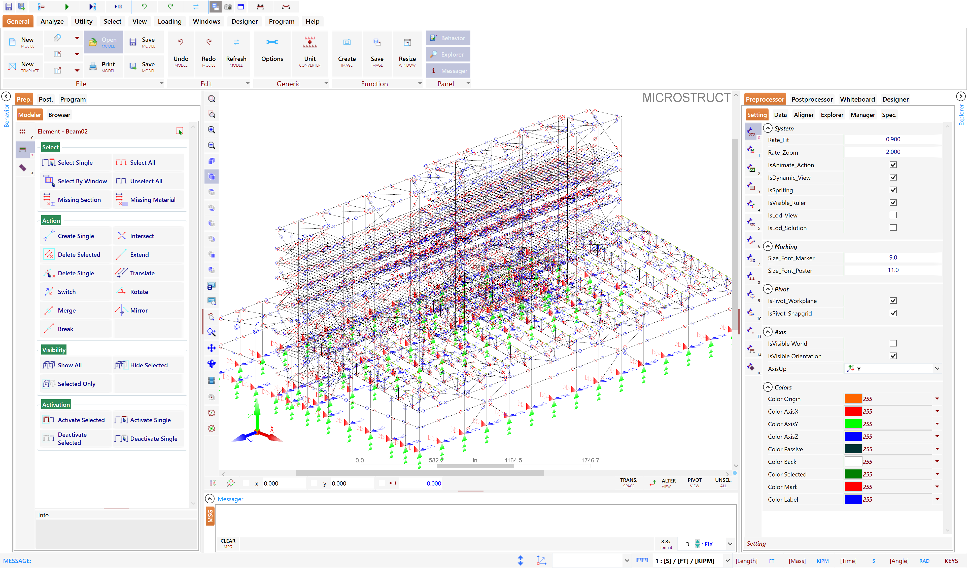The height and width of the screenshot is (568, 967).
Task: Click Select All button
Action: (x=148, y=162)
